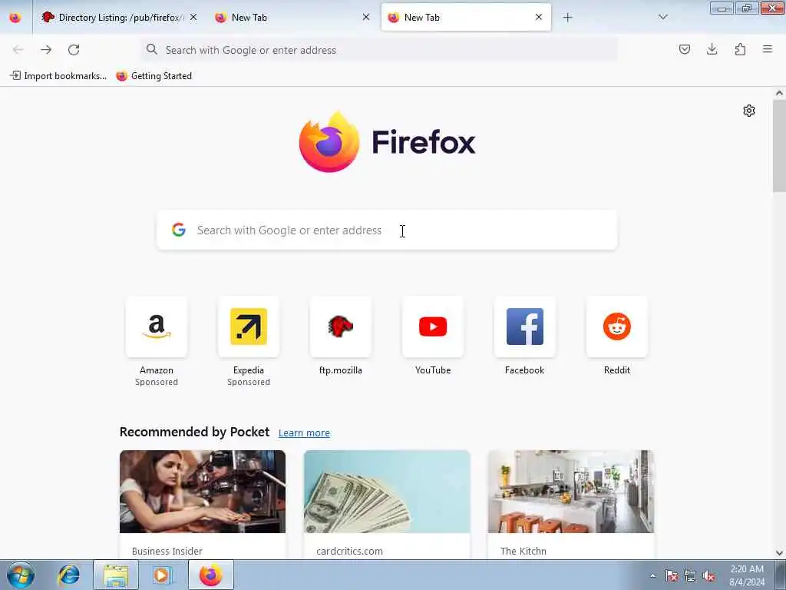Click Import bookmarks in bookmarks toolbar
The image size is (786, 590).
pos(58,76)
